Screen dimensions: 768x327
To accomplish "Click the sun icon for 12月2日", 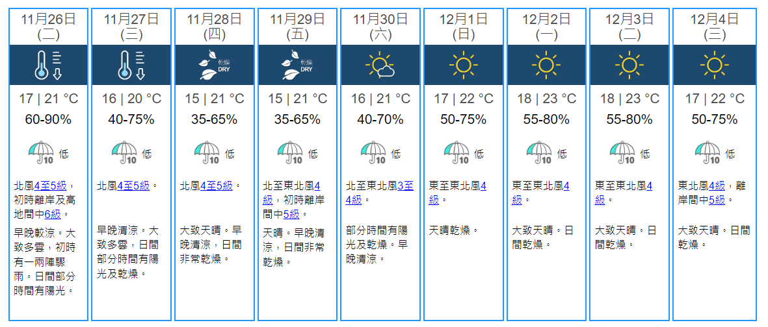I will pyautogui.click(x=546, y=65).
